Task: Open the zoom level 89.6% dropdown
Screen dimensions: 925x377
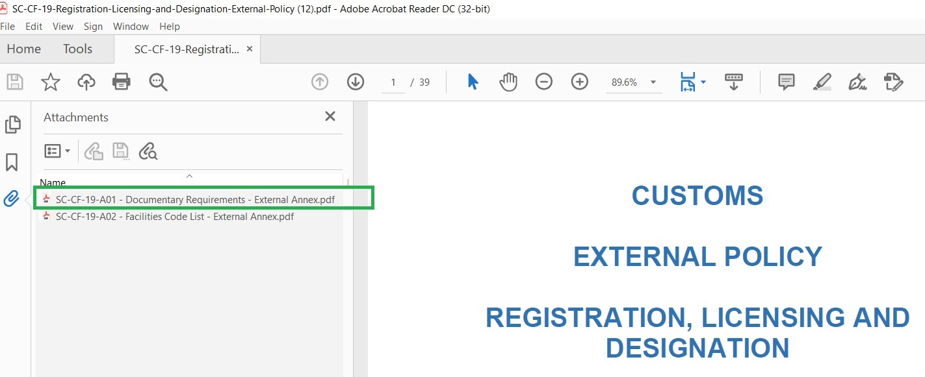Action: (653, 82)
